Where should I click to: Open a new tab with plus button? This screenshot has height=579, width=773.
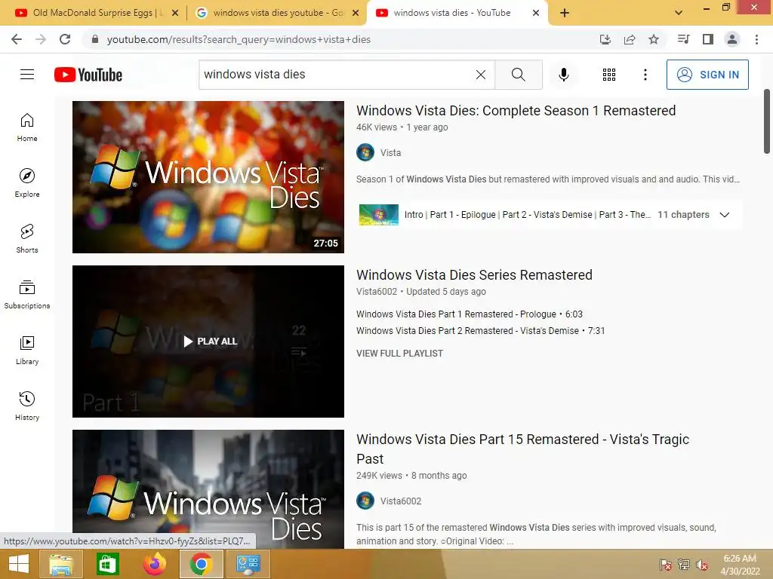[x=565, y=14]
